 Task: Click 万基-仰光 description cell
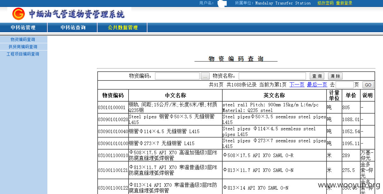(x=367, y=156)
